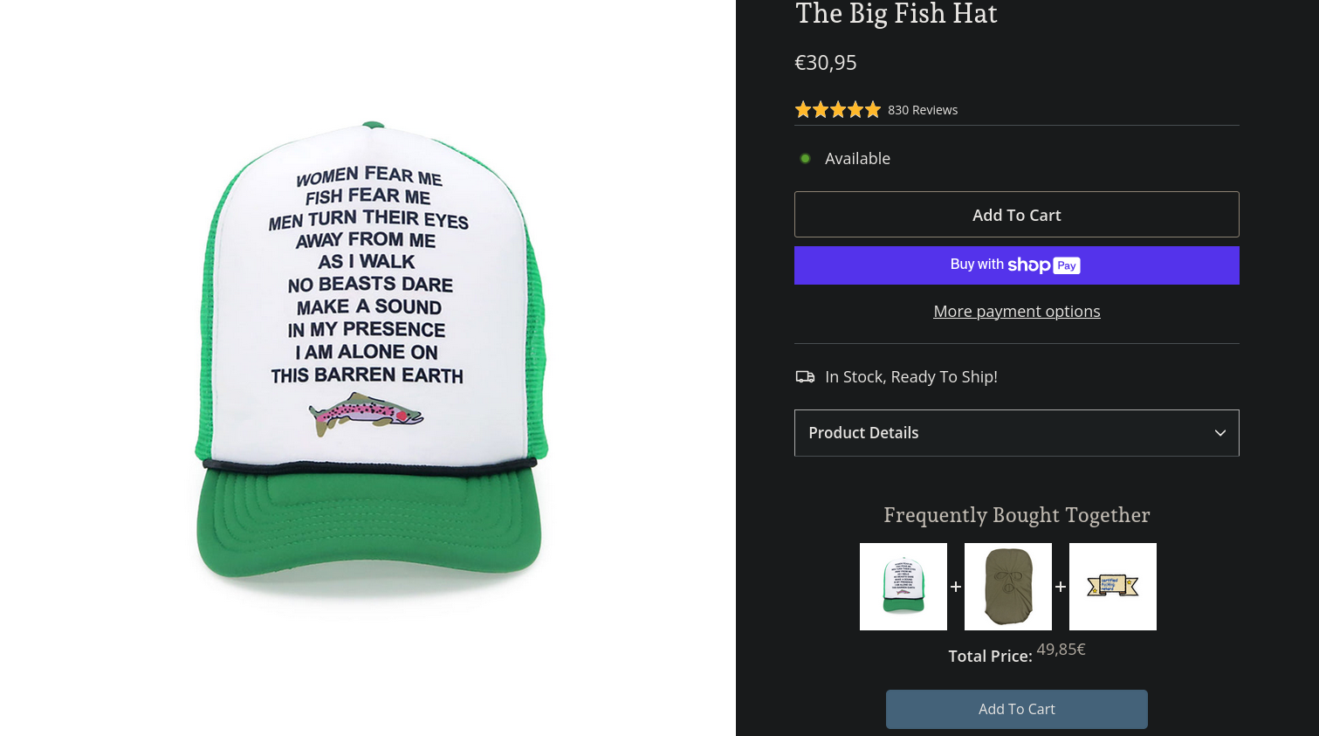Click plus sign between hat and balaclava
1319x736 pixels.
[x=956, y=587]
